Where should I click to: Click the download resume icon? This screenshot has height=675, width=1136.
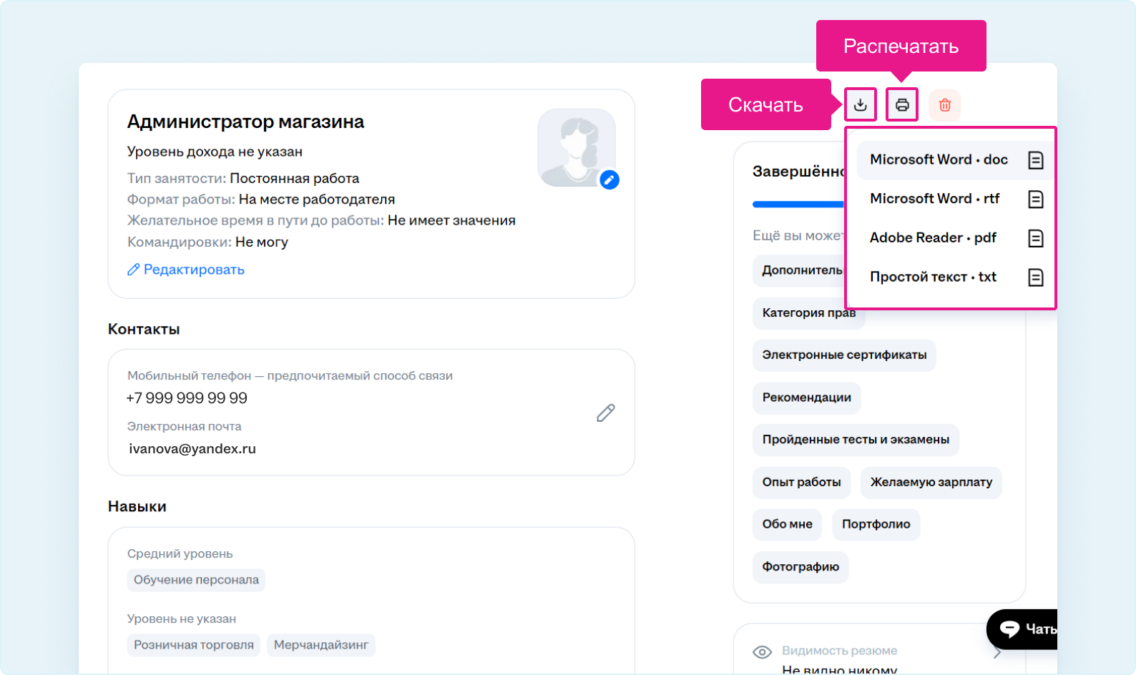[x=860, y=105]
